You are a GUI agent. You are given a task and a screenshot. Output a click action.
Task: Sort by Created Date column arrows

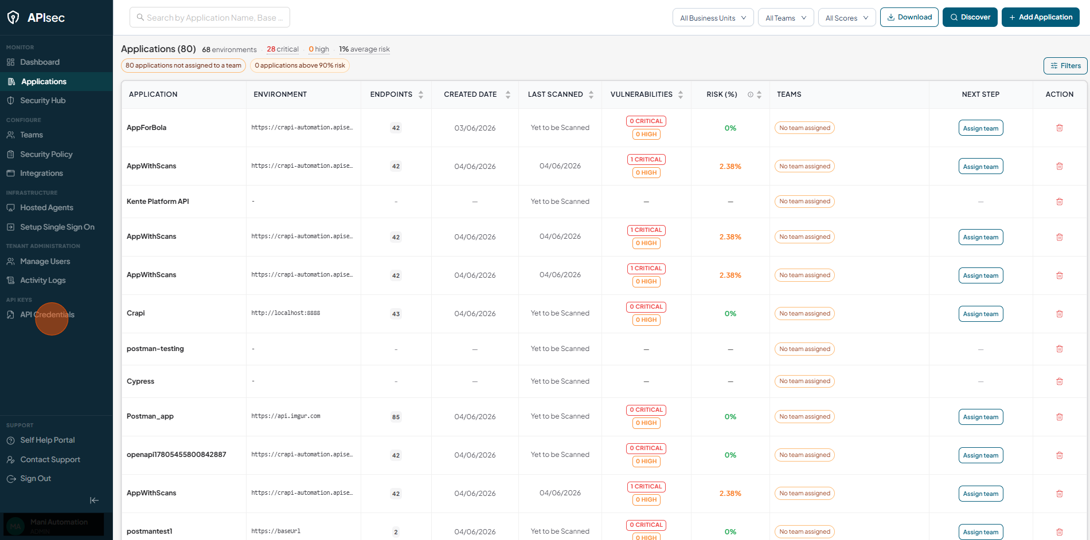(508, 94)
